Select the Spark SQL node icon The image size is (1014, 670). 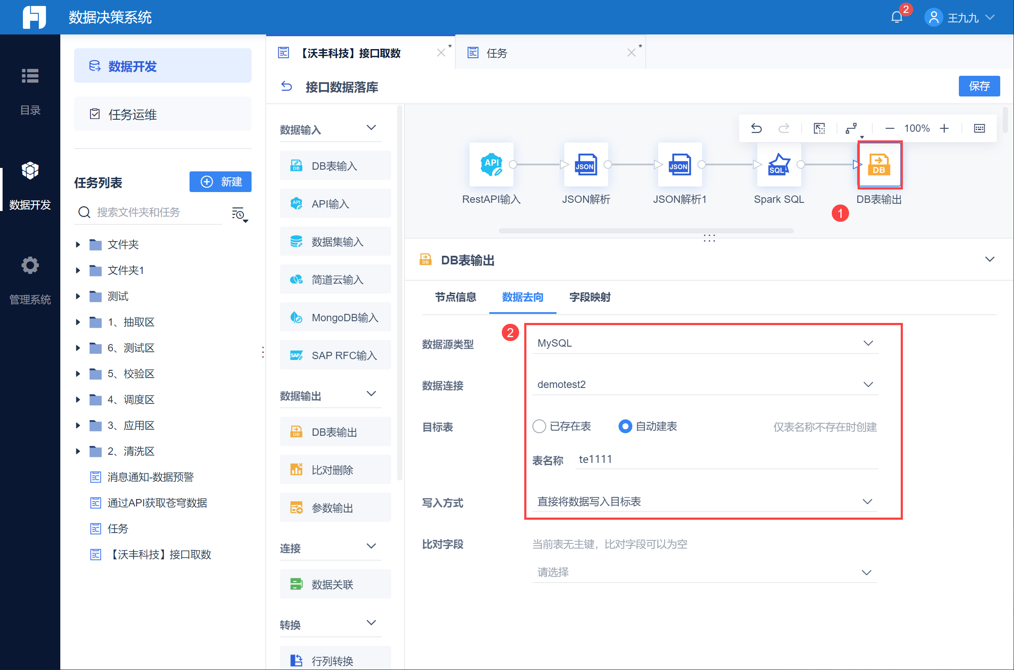[779, 164]
